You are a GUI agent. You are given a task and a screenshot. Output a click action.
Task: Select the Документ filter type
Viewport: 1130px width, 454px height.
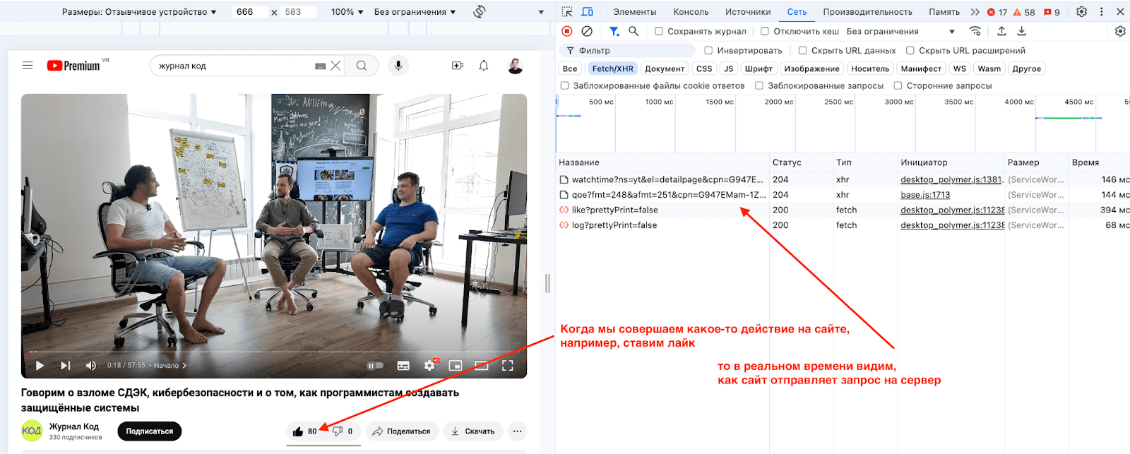point(665,68)
